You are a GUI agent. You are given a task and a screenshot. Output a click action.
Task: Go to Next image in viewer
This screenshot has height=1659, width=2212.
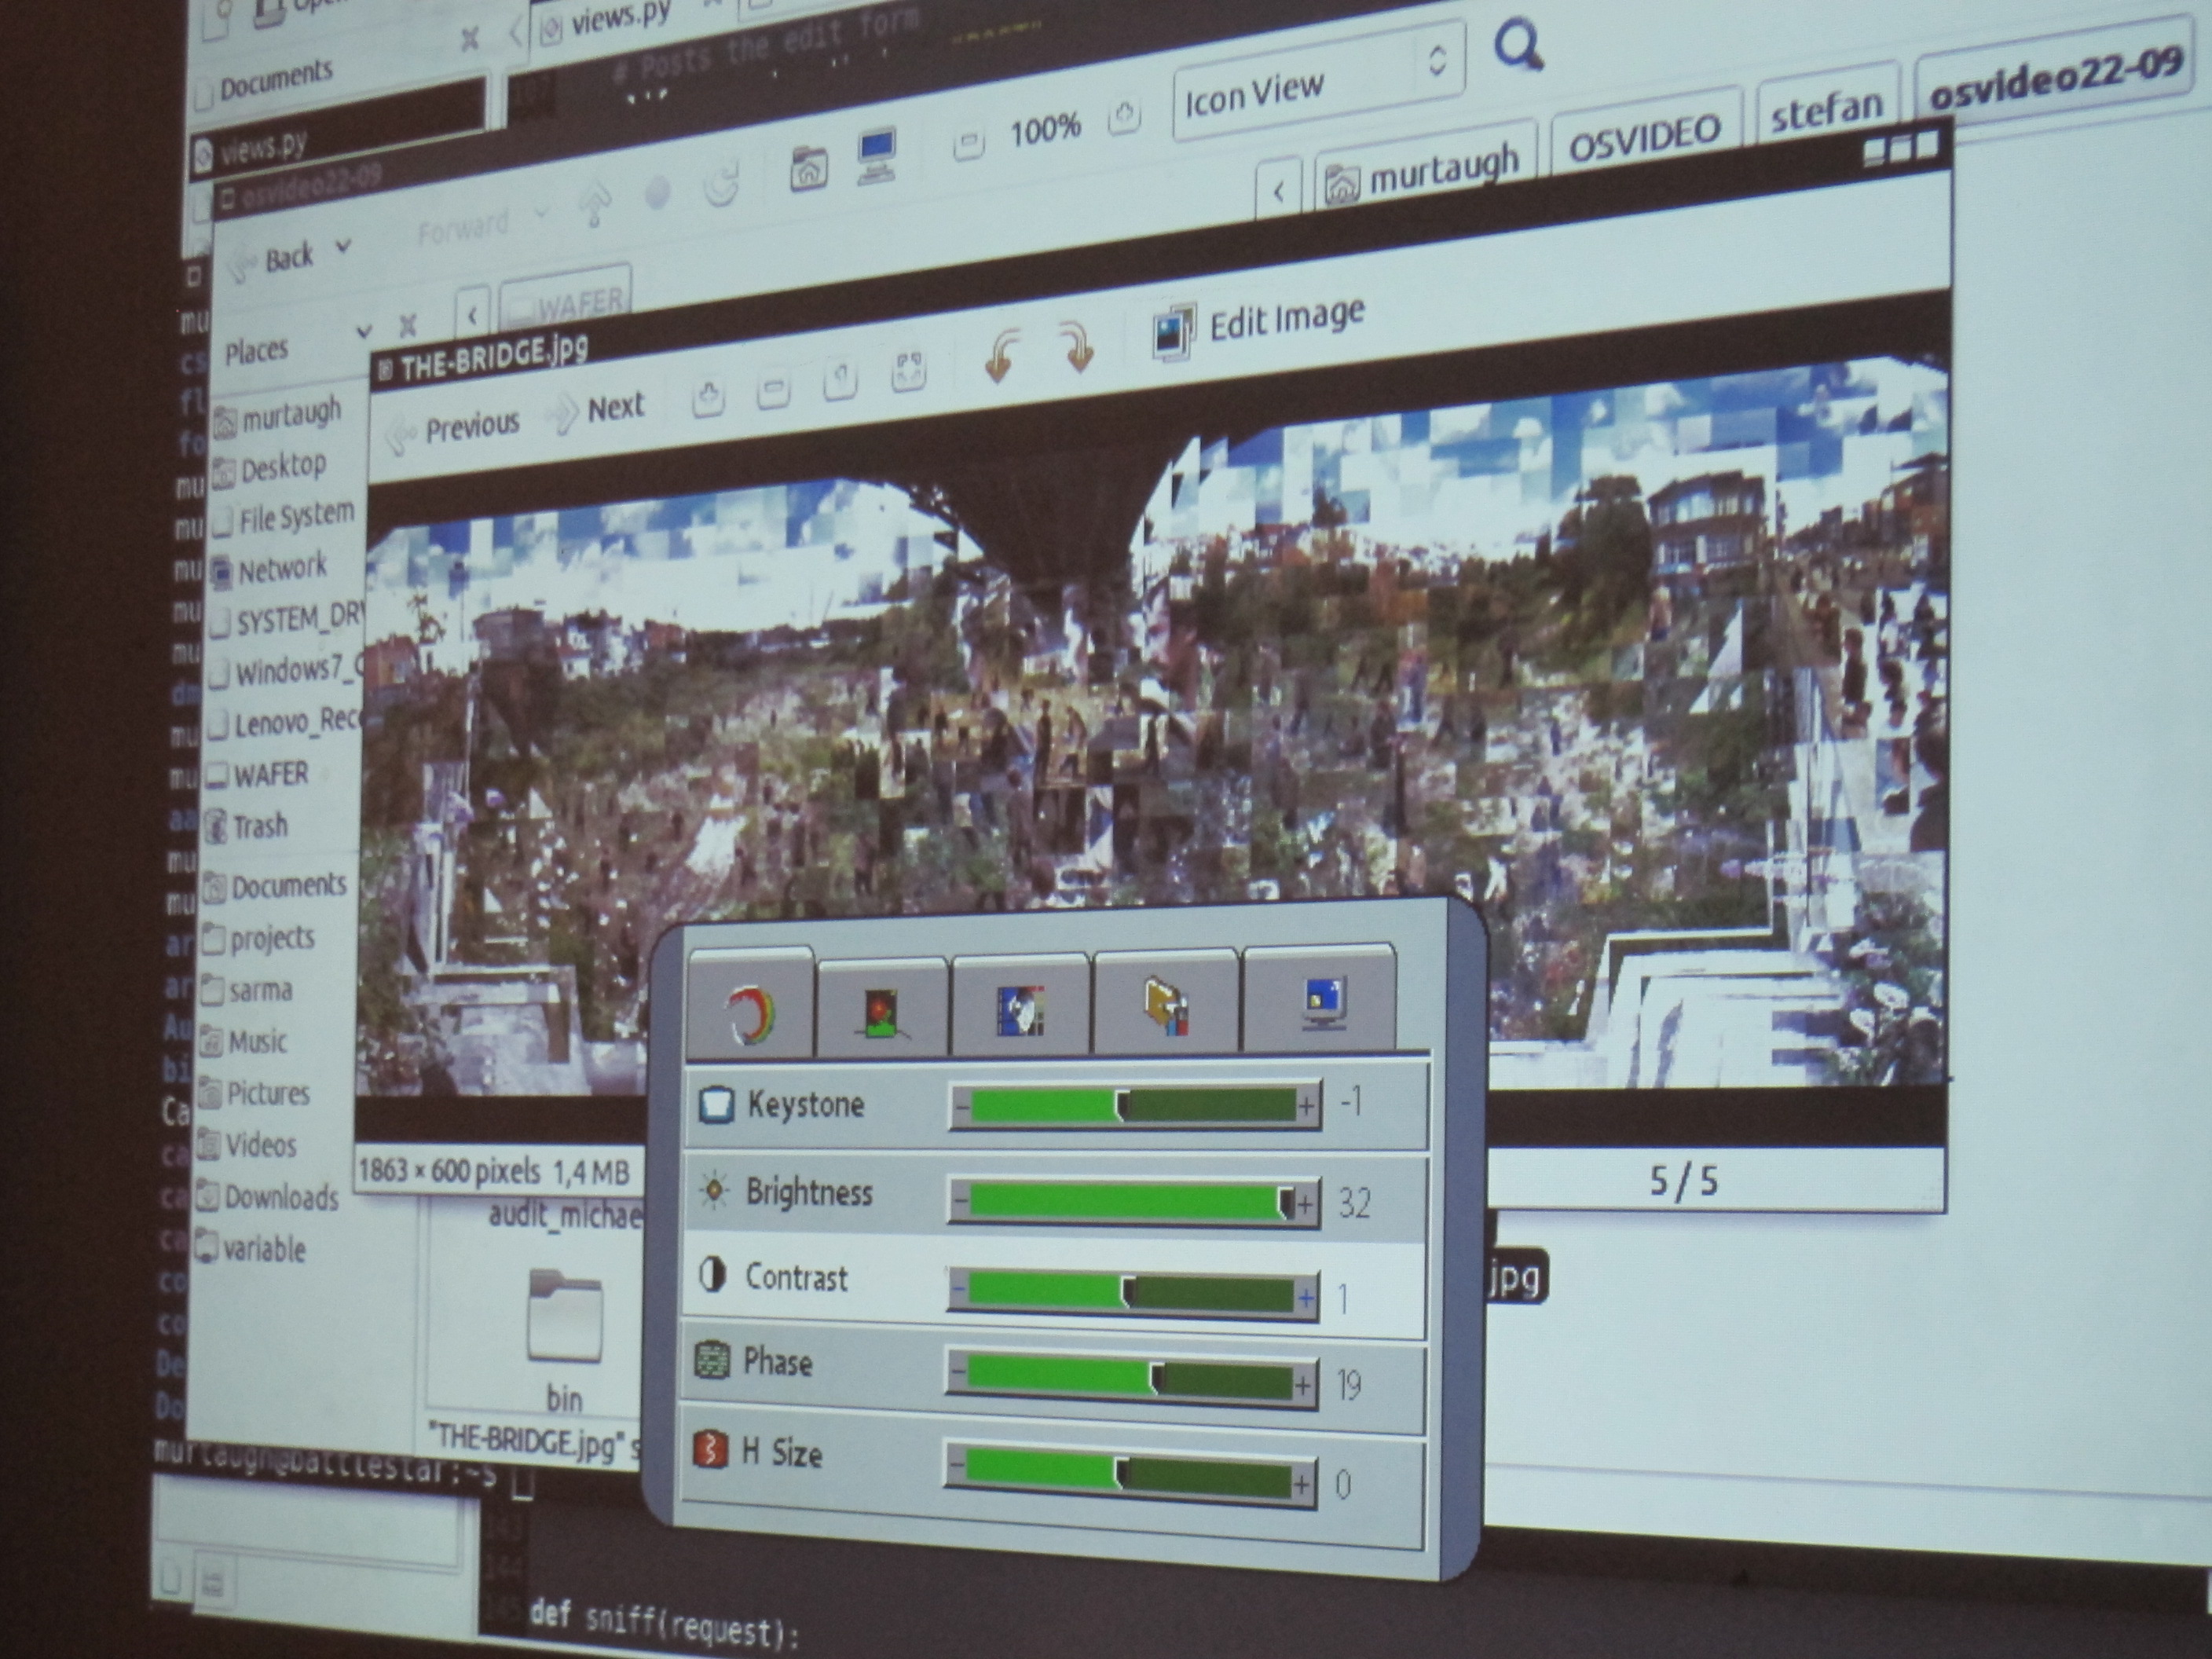tap(597, 410)
